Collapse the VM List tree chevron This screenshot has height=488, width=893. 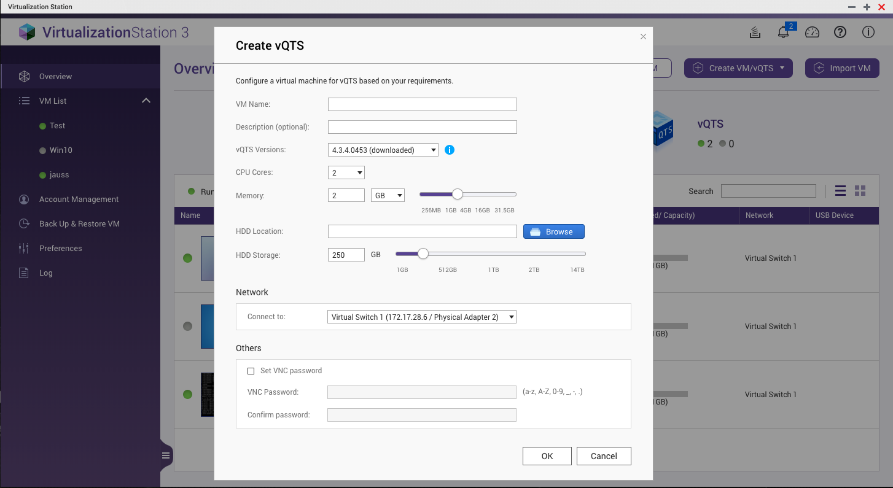click(146, 101)
